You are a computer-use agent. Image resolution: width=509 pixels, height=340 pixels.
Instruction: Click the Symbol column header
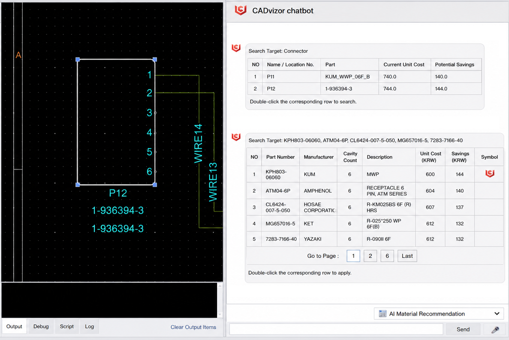(x=489, y=157)
